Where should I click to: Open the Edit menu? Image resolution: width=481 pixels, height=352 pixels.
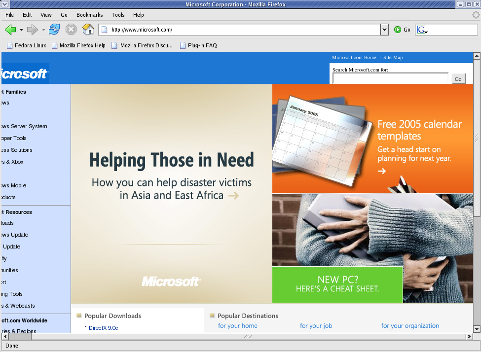point(27,15)
